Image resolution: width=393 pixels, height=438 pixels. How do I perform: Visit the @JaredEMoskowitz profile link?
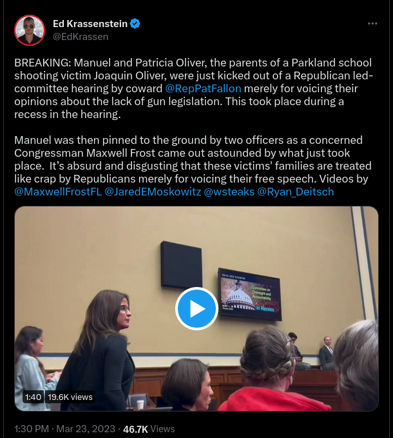point(153,192)
